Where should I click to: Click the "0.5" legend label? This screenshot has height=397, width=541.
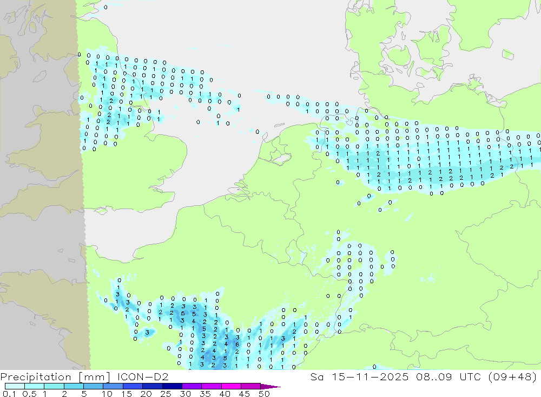point(29,394)
